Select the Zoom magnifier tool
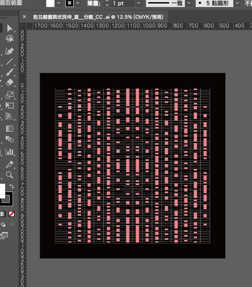The width and height of the screenshot is (252, 287). 10,175
